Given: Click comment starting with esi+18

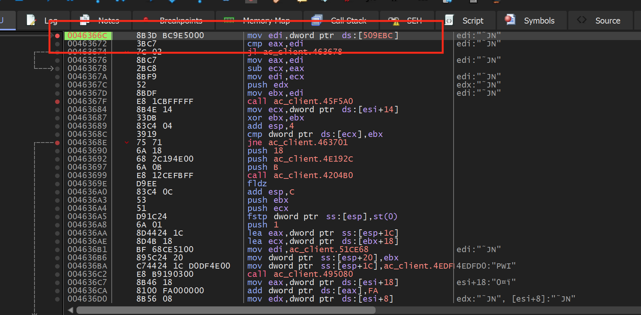Looking at the screenshot, I should (x=486, y=282).
